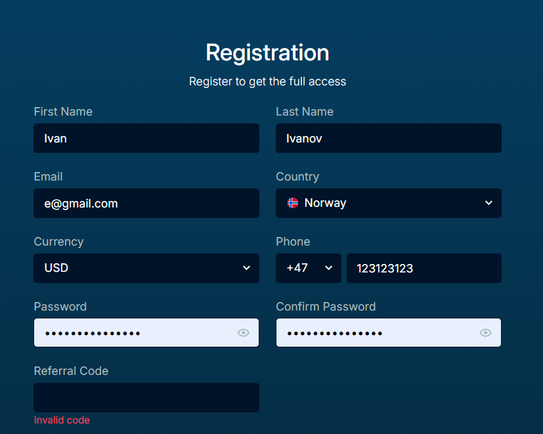
Task: Click the red Invalid code error message
Action: [62, 420]
